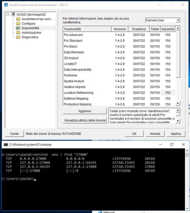Click the cmd.exe command prompt line
190x213 pixels.
click(x=19, y=179)
